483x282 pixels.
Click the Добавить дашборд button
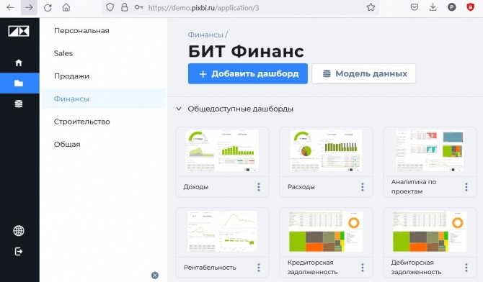tap(248, 73)
